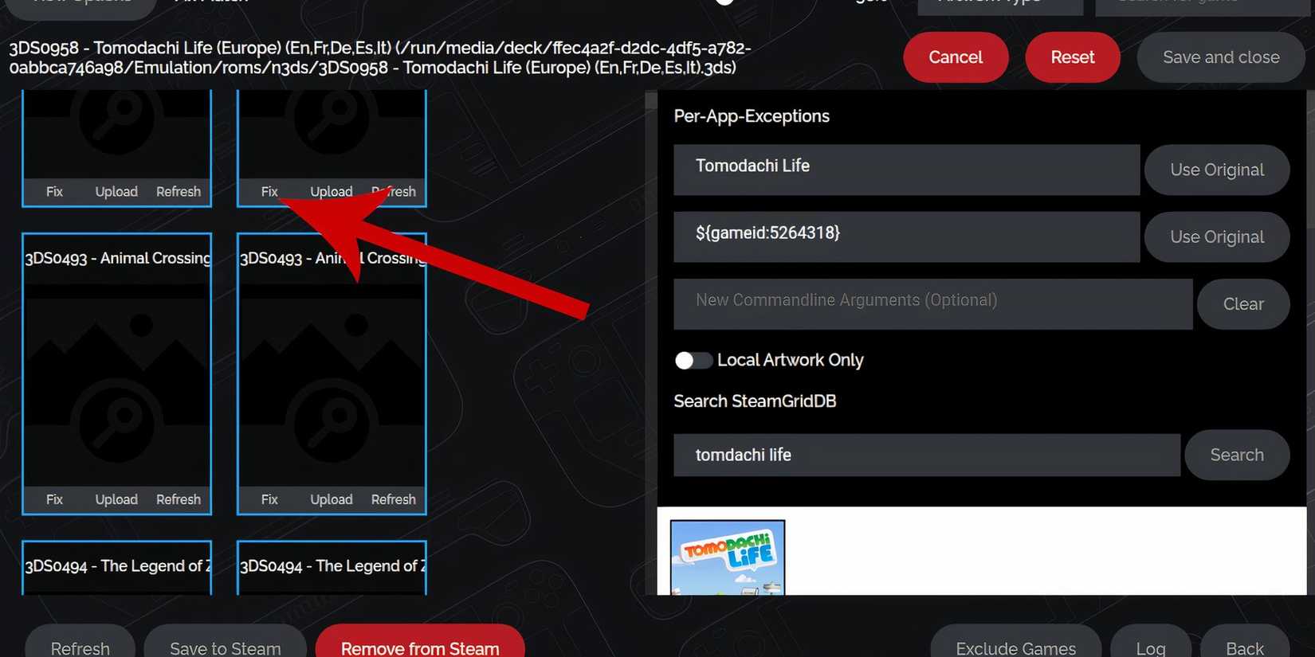
Task: Click Save and close
Action: (x=1221, y=57)
